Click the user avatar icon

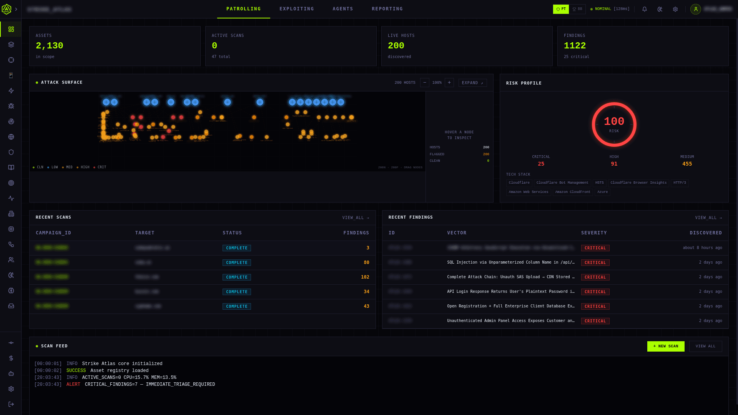click(x=696, y=9)
